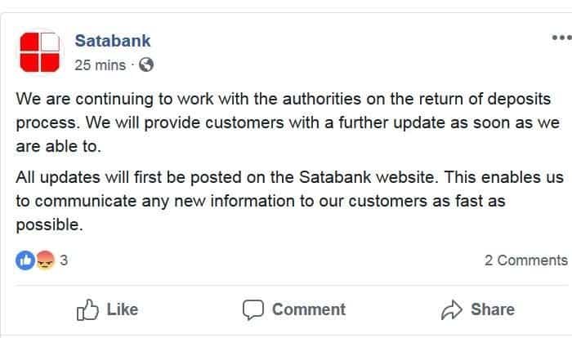This screenshot has height=338, width=572.
Task: Open the three-dot post options menu
Action: (561, 37)
